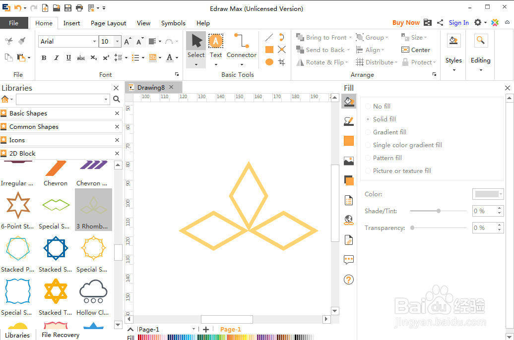Choose the crop tool icon

point(282,62)
